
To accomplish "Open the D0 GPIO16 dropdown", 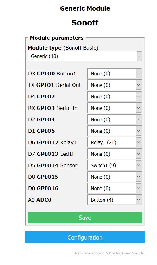I will coord(114,188).
